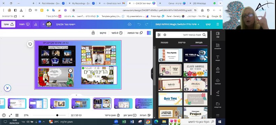This screenshot has width=276, height=125.
Task: Click the template search magnifier icon
Action: tap(204, 35)
